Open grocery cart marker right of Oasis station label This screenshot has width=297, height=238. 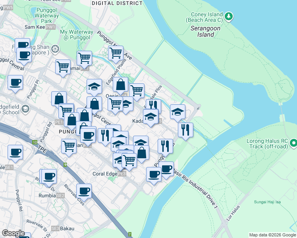click(x=137, y=92)
